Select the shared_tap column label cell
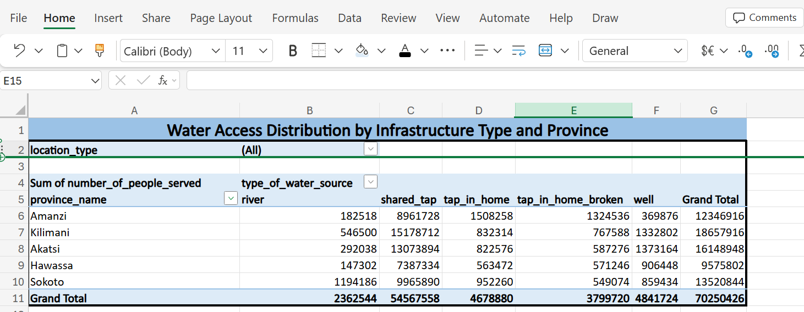 (x=411, y=199)
